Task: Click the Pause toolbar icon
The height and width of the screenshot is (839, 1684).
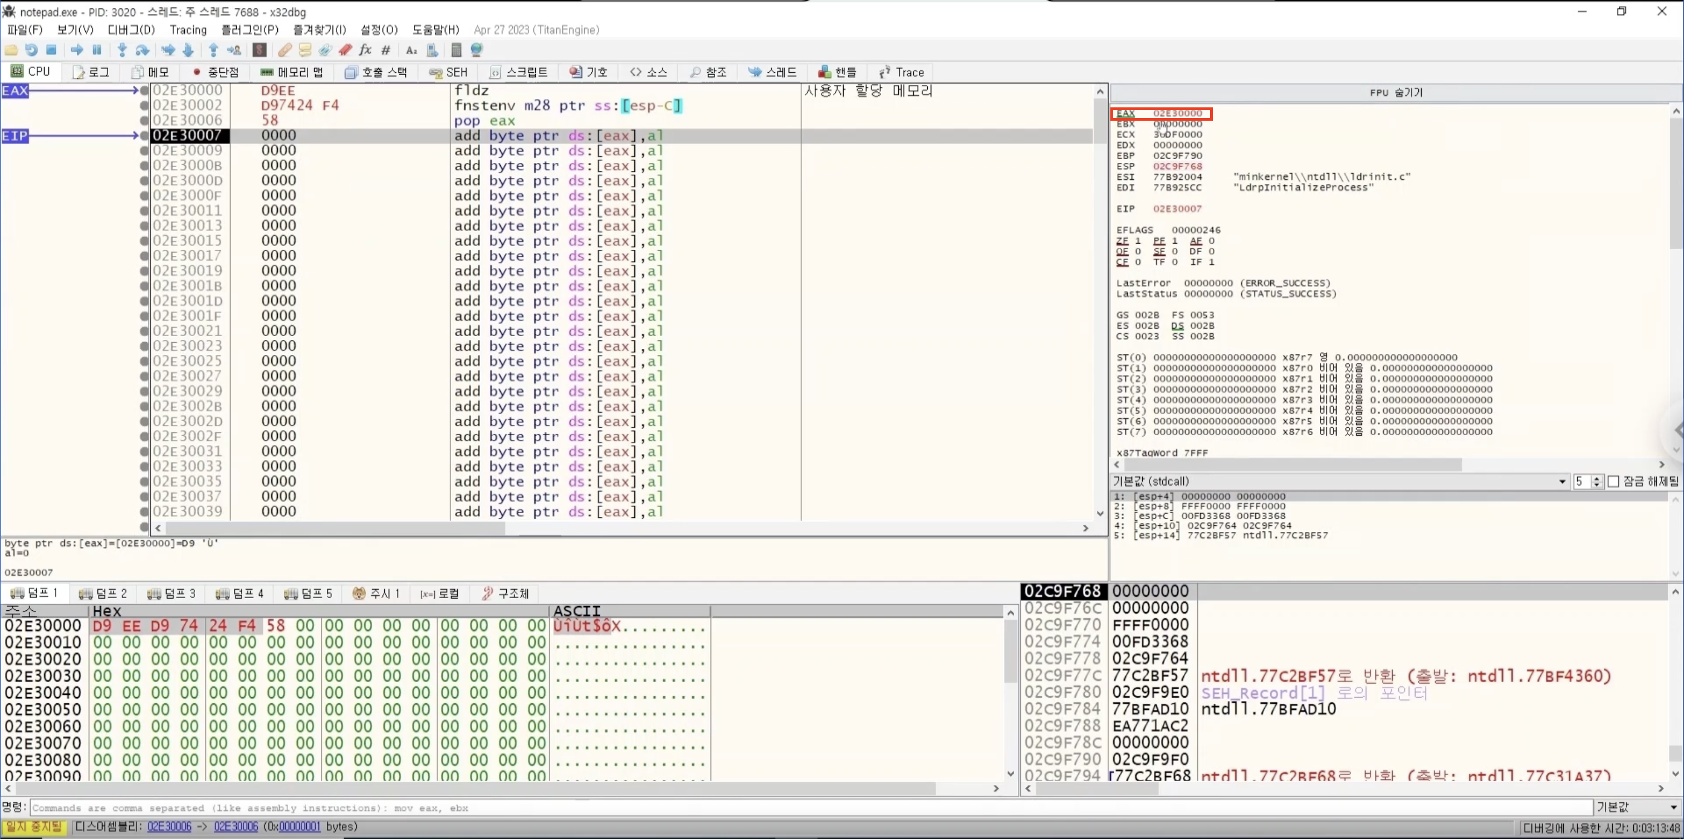Action: 97,50
